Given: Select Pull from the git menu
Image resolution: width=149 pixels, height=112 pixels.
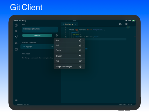Looking at the screenshot, I should tap(69, 45).
